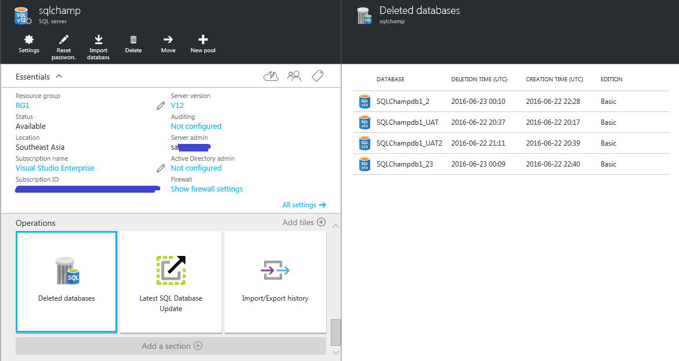This screenshot has height=361, width=679.
Task: Open Visual Studio Enterprise subscription link
Action: pos(55,168)
